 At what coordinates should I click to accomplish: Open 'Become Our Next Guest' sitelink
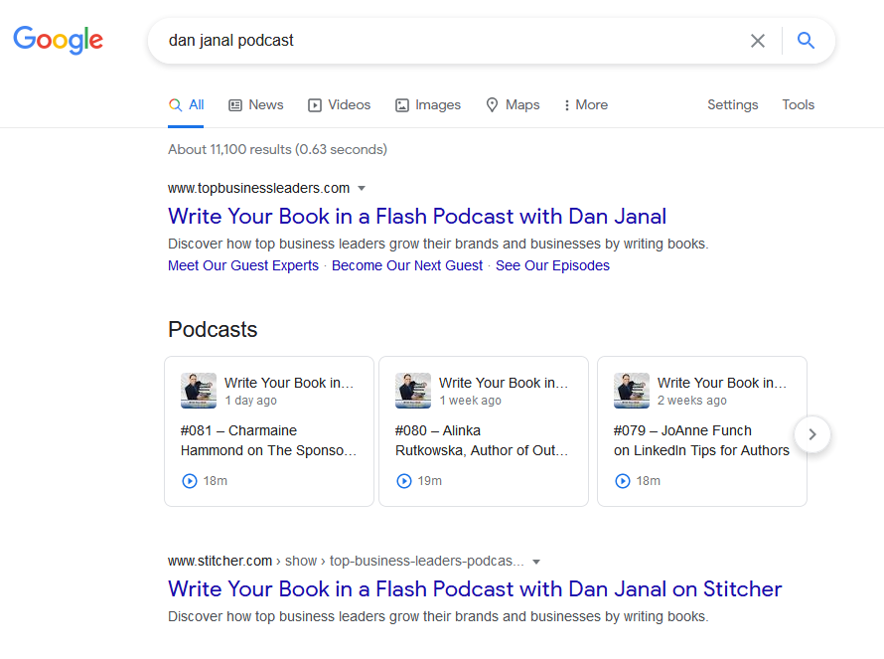(x=407, y=265)
